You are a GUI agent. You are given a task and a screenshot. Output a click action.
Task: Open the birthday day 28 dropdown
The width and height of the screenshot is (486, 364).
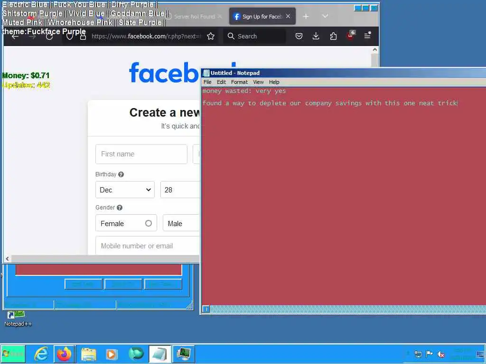click(x=180, y=190)
